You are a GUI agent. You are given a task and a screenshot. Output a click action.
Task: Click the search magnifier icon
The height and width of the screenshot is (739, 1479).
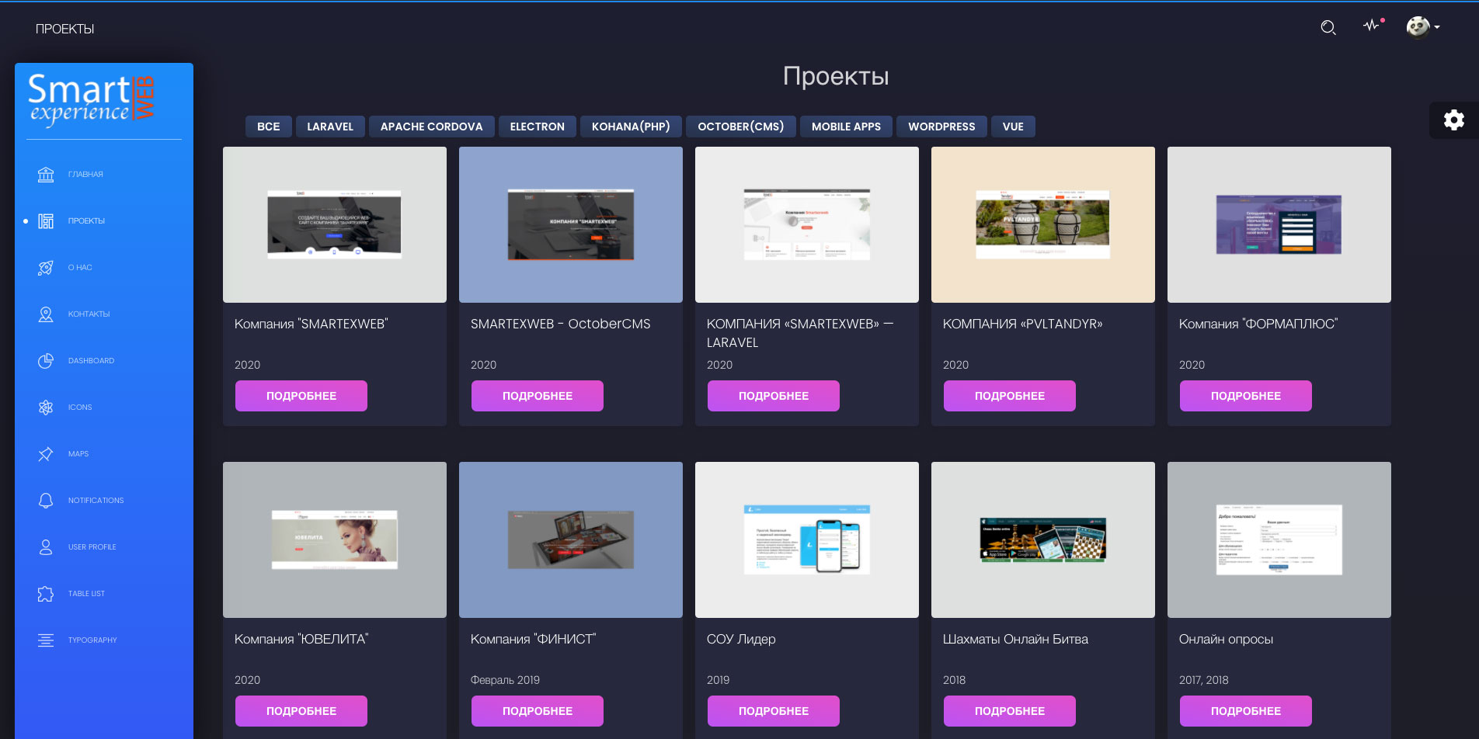pyautogui.click(x=1328, y=28)
